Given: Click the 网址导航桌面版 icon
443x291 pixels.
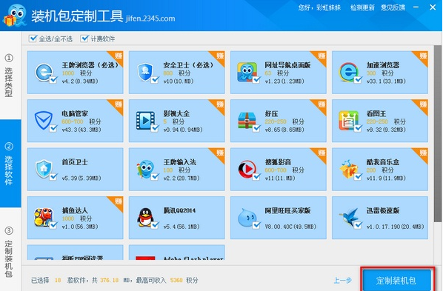Looking at the screenshot, I should [x=247, y=73].
